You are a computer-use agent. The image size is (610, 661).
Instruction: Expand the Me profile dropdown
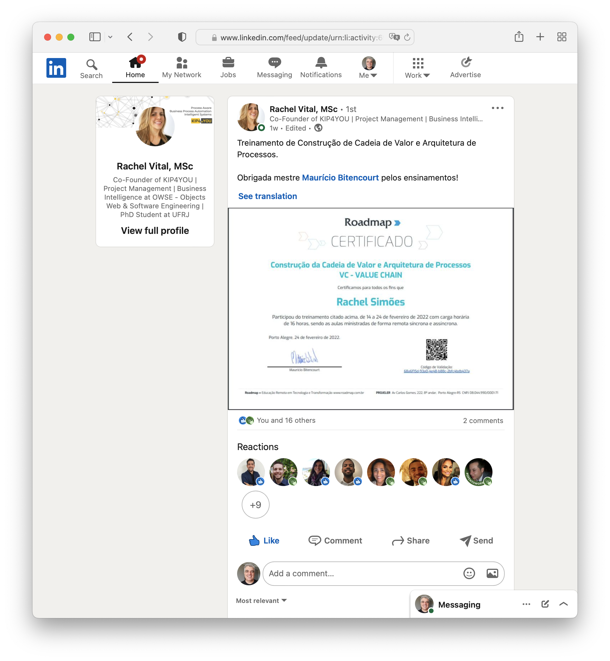(368, 68)
